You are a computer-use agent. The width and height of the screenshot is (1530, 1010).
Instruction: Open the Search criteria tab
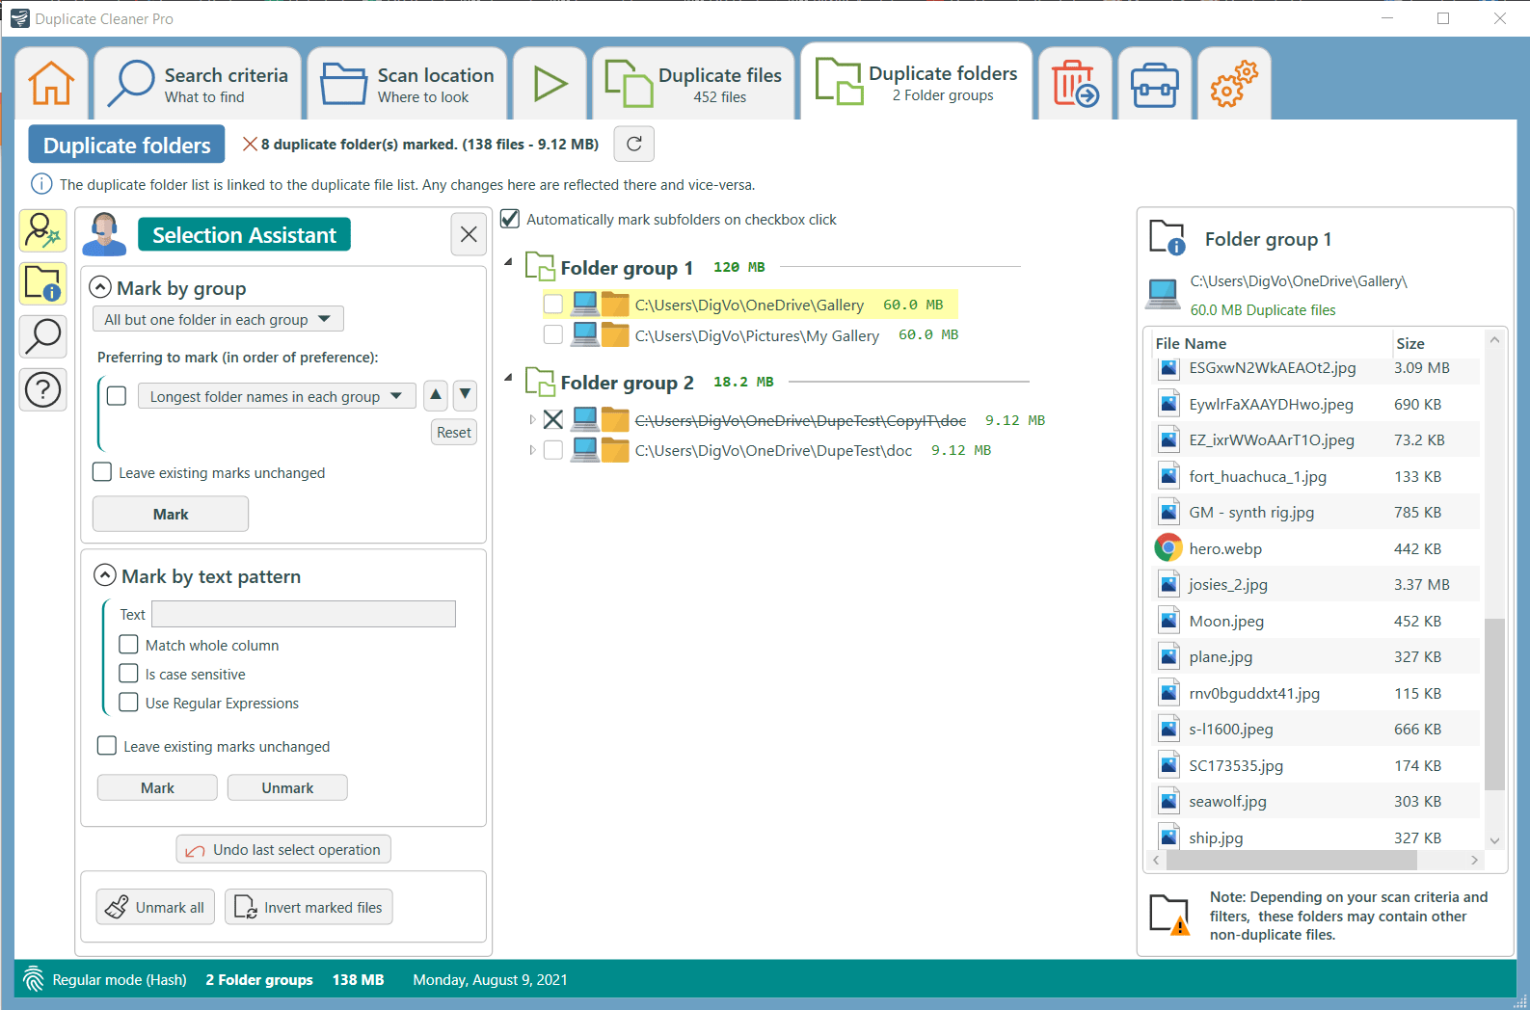[x=198, y=84]
